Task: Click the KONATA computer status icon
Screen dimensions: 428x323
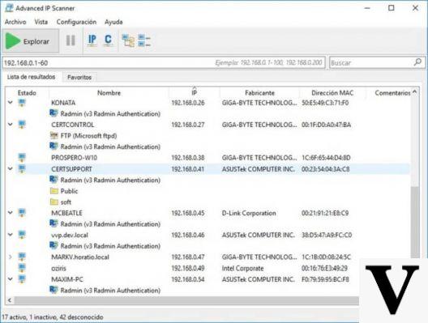Action: coord(22,103)
